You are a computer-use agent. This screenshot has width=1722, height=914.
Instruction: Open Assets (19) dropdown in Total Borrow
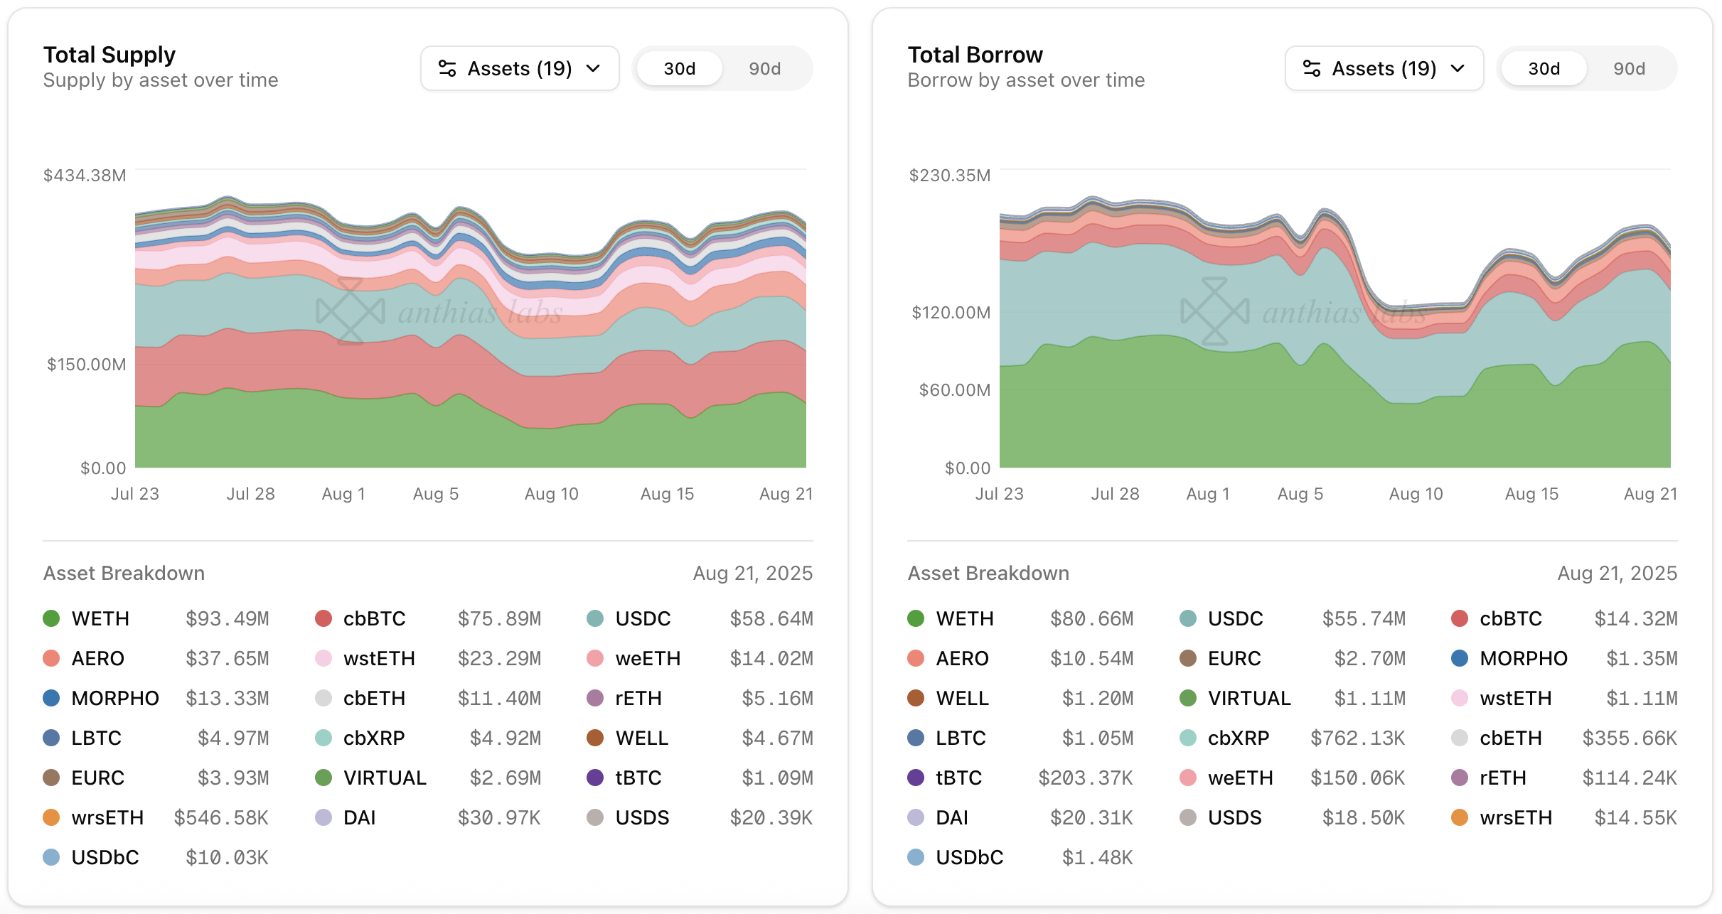[1384, 68]
